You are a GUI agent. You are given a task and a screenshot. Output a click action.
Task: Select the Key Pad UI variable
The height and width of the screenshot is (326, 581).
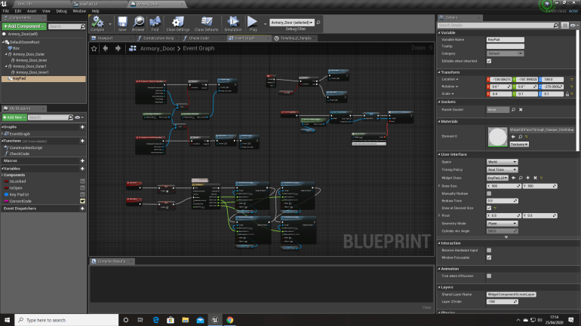(x=19, y=194)
